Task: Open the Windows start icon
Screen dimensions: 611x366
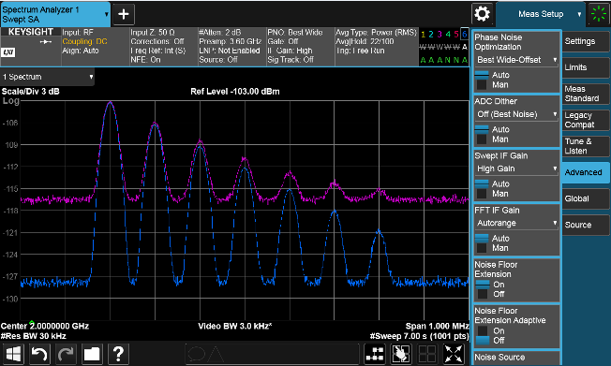Action: [14, 355]
